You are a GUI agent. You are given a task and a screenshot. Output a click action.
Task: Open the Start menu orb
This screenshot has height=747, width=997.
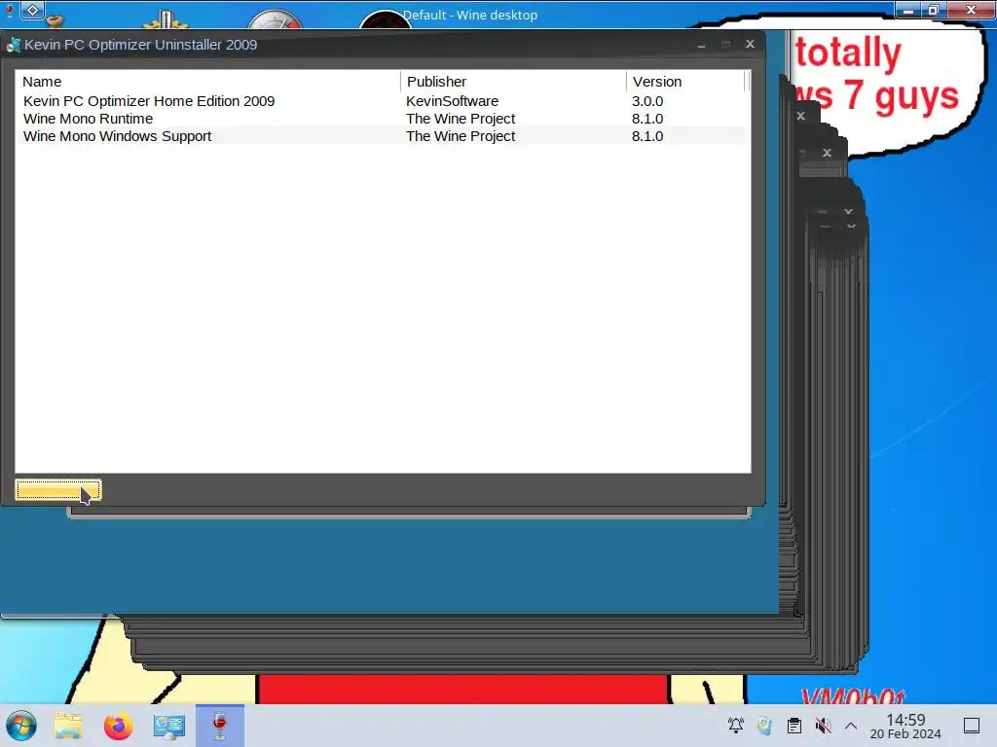pyautogui.click(x=21, y=726)
